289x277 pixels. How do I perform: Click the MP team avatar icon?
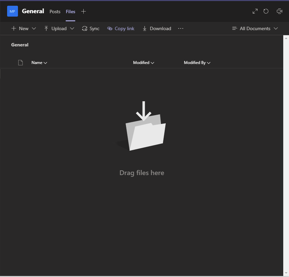click(x=13, y=11)
